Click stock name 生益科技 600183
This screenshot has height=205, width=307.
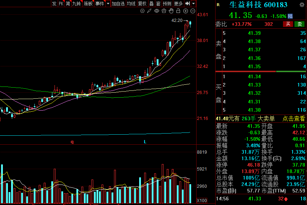pos(258,5)
